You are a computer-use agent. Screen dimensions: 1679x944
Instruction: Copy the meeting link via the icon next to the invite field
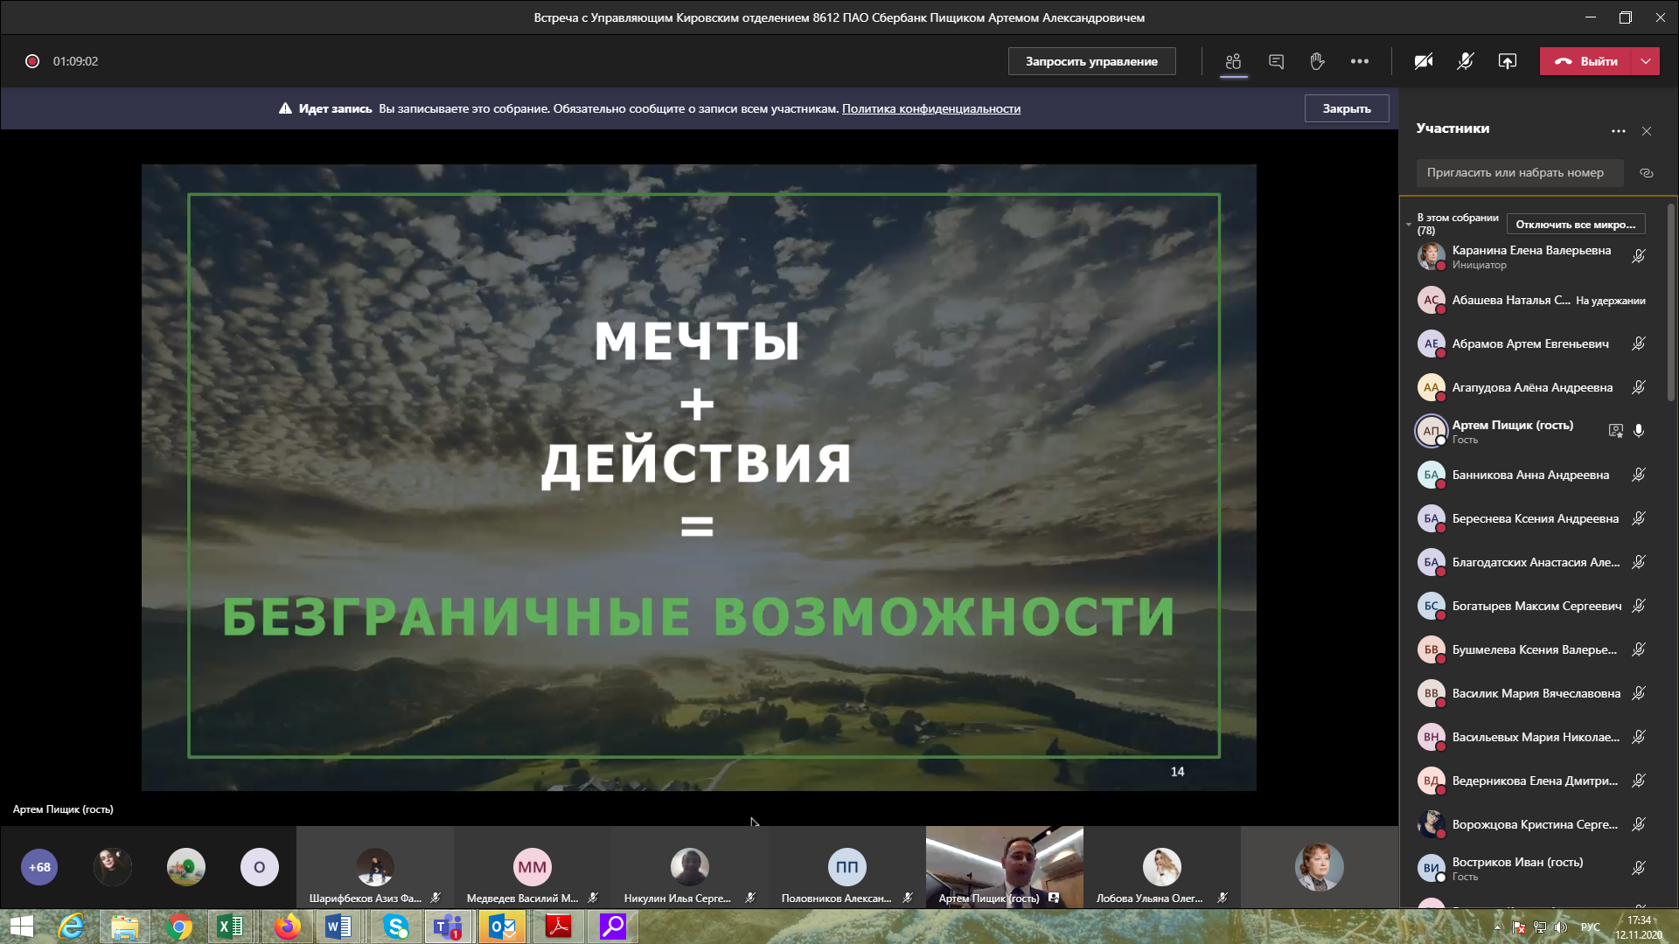pos(1646,173)
